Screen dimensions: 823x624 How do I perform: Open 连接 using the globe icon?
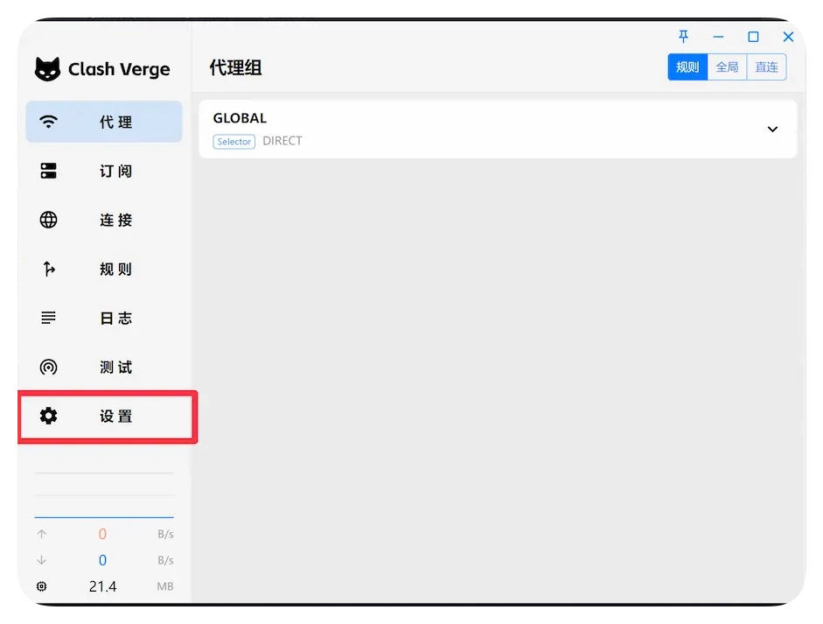point(49,220)
